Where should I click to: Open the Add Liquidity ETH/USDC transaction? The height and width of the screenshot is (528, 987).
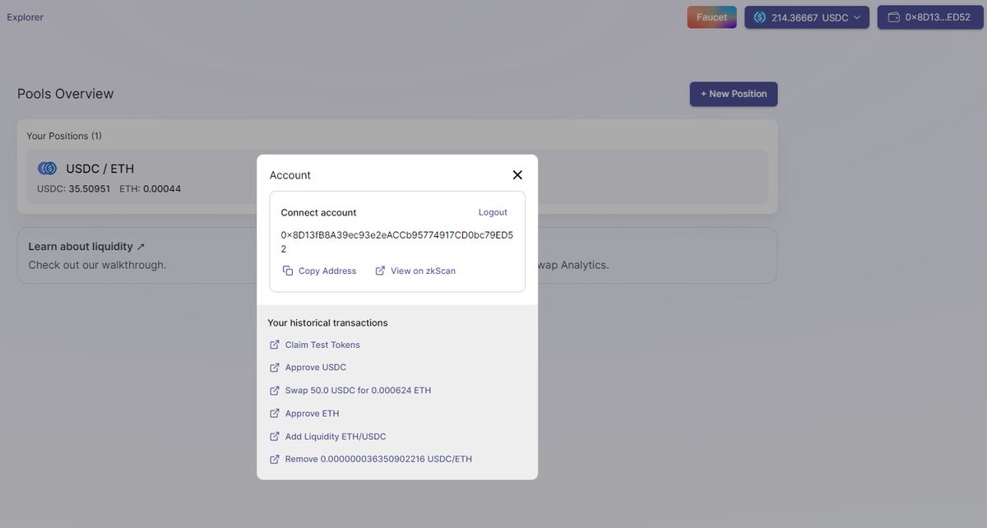pos(336,437)
